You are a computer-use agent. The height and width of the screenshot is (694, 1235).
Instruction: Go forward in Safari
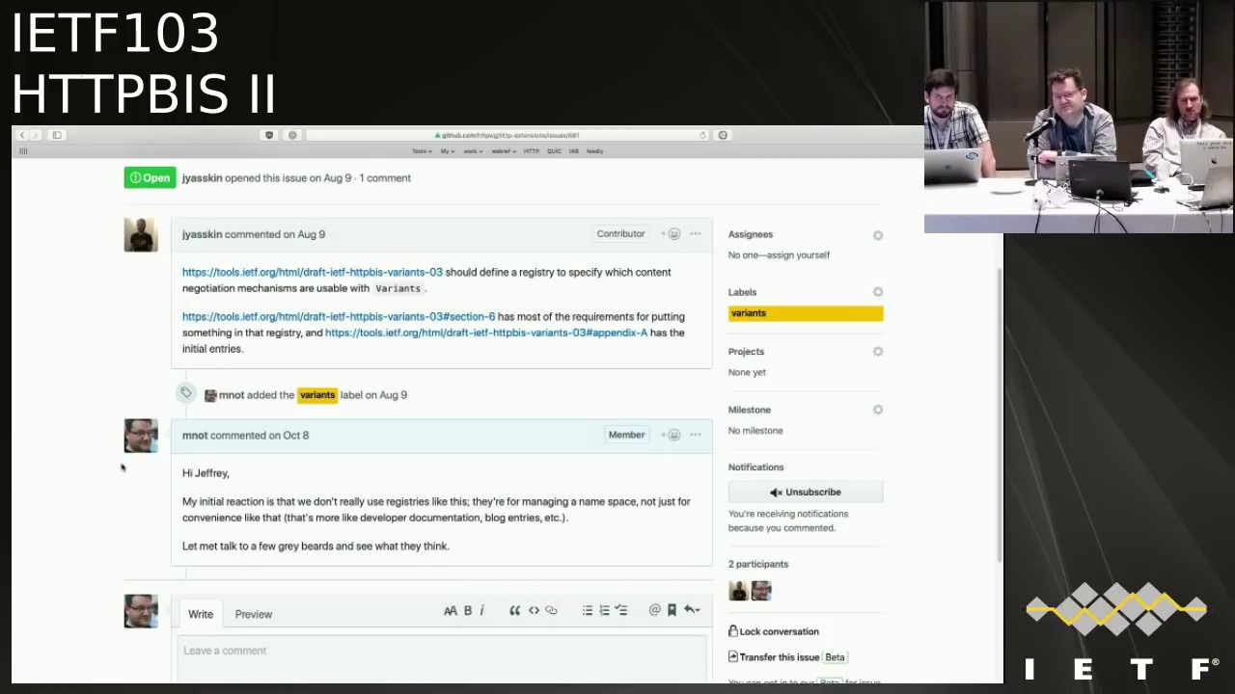36,135
